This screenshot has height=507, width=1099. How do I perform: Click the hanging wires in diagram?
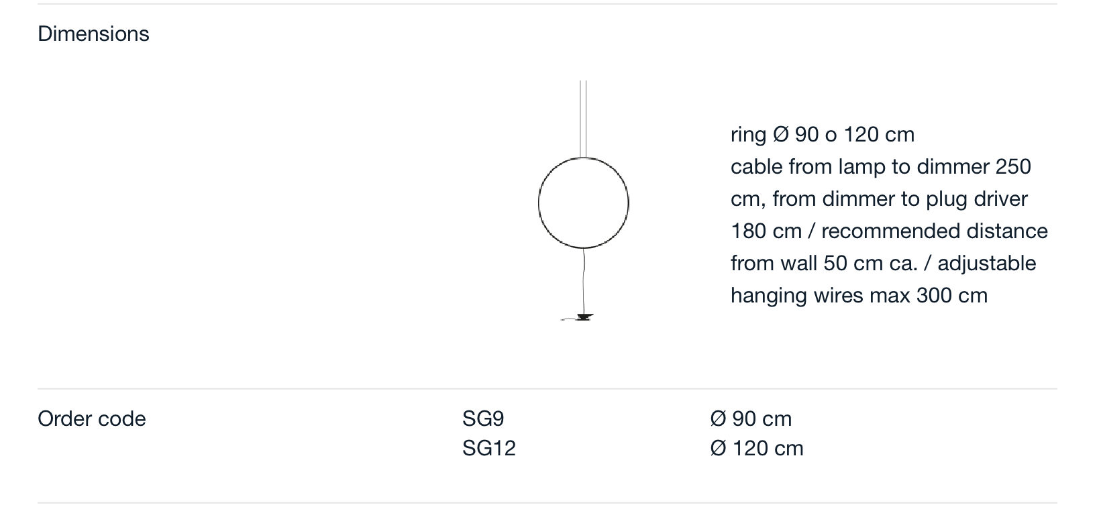pyautogui.click(x=583, y=119)
